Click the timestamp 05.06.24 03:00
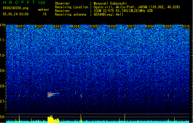193x123 pixels. pos(16,14)
